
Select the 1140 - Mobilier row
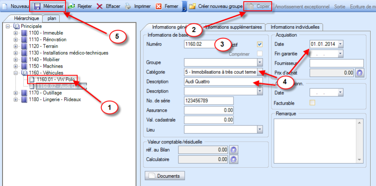coord(44,59)
